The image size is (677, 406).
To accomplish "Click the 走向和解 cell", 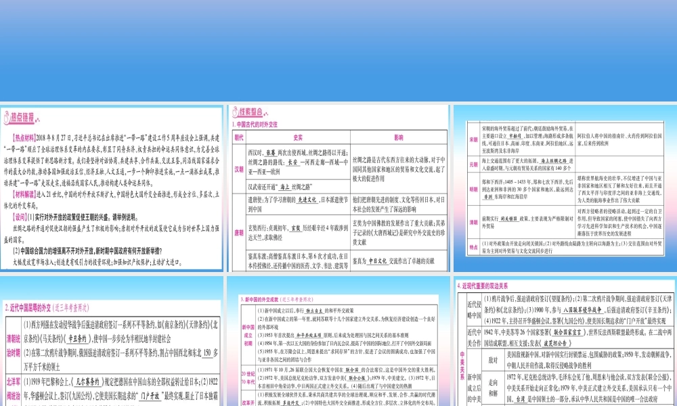I will pyautogui.click(x=493, y=388).
